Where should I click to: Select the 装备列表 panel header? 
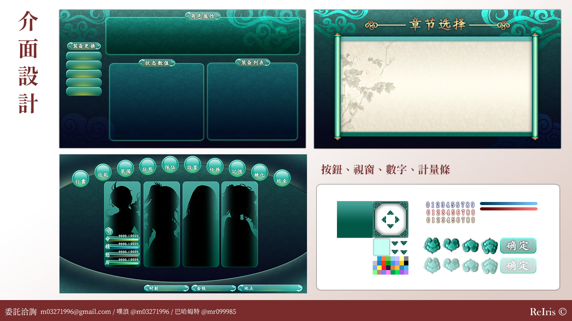pyautogui.click(x=253, y=62)
